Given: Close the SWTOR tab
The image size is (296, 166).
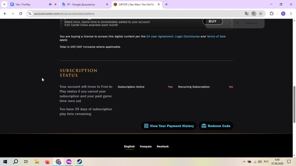Looking at the screenshot, I should pyautogui.click(x=158, y=4).
